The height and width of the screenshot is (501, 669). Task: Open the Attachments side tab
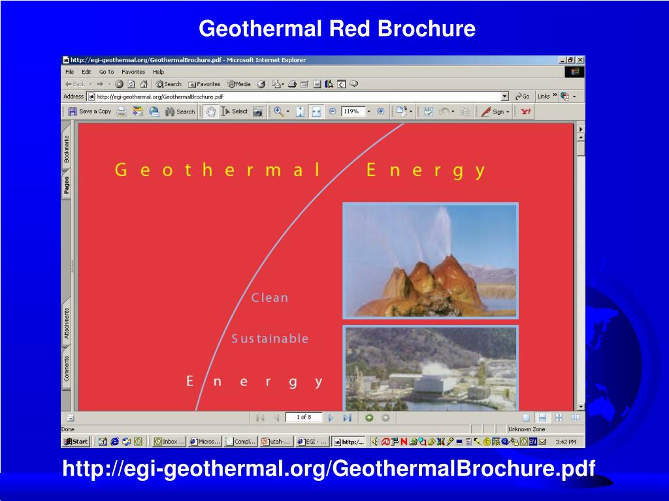(67, 324)
